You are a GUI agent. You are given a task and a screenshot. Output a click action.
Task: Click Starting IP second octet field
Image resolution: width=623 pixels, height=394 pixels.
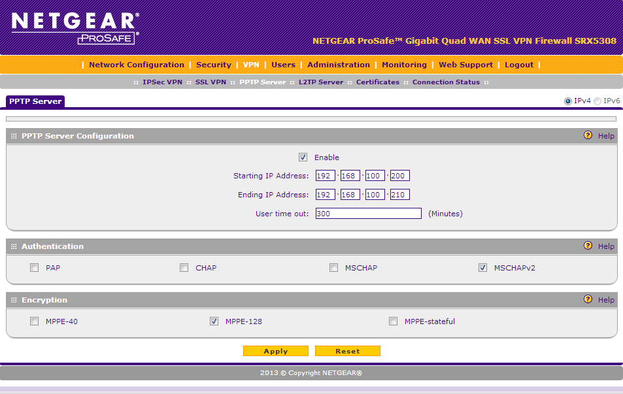(x=350, y=176)
